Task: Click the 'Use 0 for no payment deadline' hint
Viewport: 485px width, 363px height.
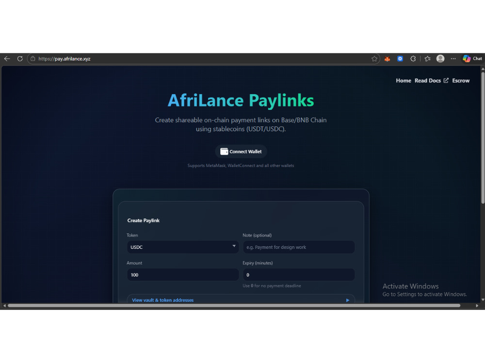Action: 272,286
